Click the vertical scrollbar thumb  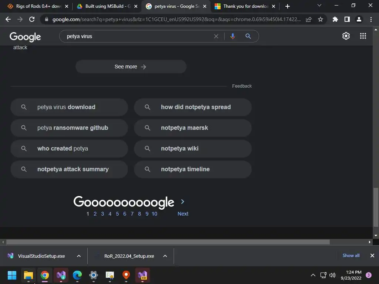coord(376,207)
